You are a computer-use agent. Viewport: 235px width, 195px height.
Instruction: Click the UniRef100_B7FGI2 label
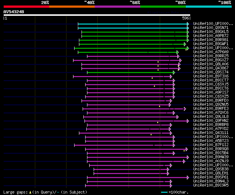211,145
